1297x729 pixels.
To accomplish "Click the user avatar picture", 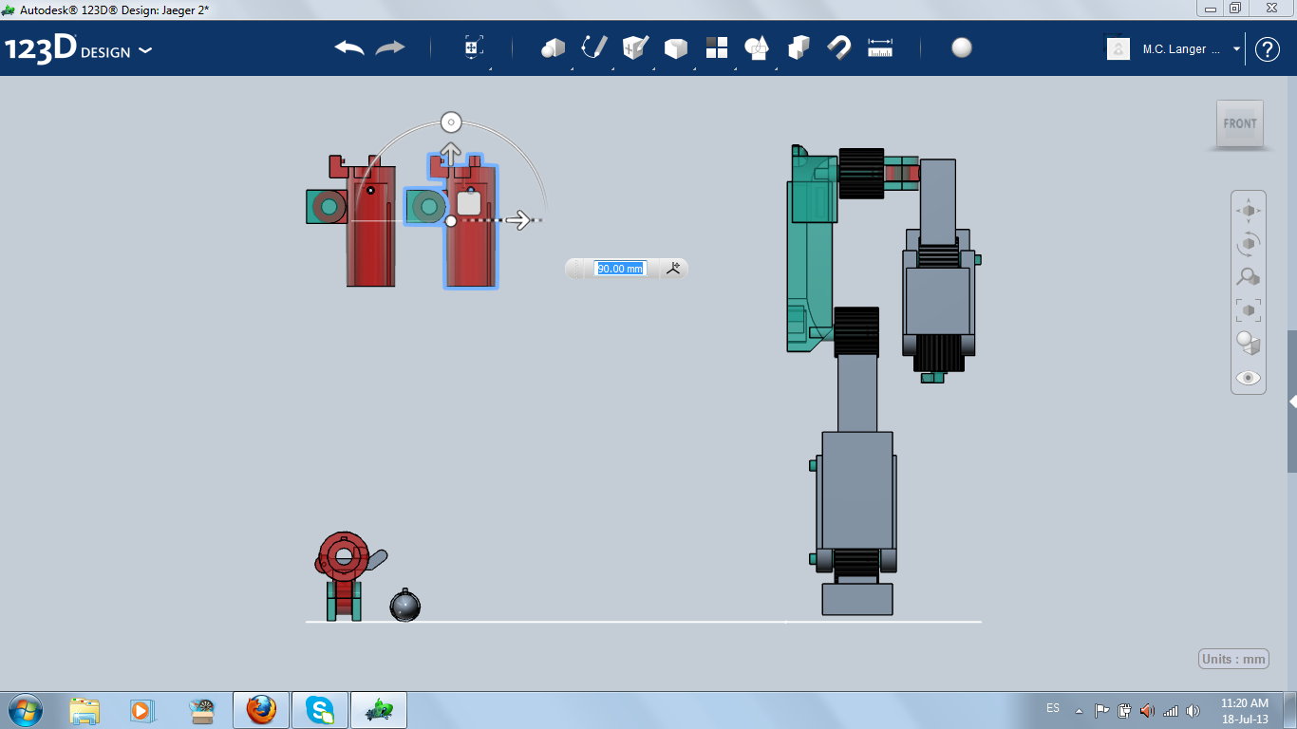I will coord(1118,48).
